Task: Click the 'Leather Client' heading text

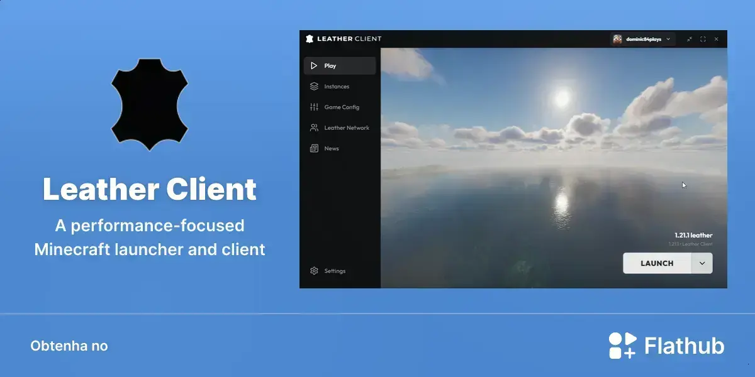Action: click(x=150, y=189)
